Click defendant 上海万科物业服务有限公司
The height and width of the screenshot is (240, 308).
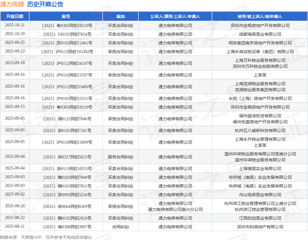[x=260, y=60]
